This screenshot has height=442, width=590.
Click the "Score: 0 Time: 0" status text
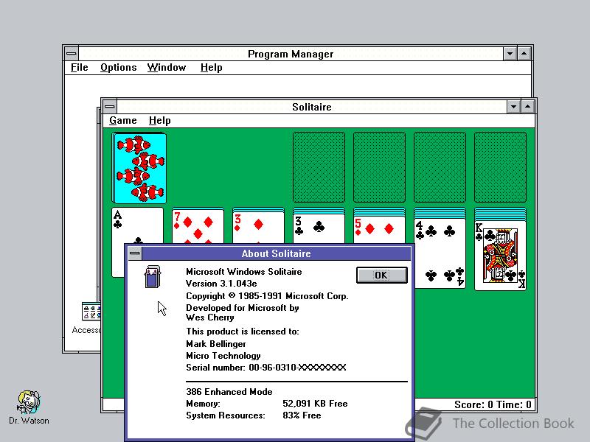tap(493, 404)
